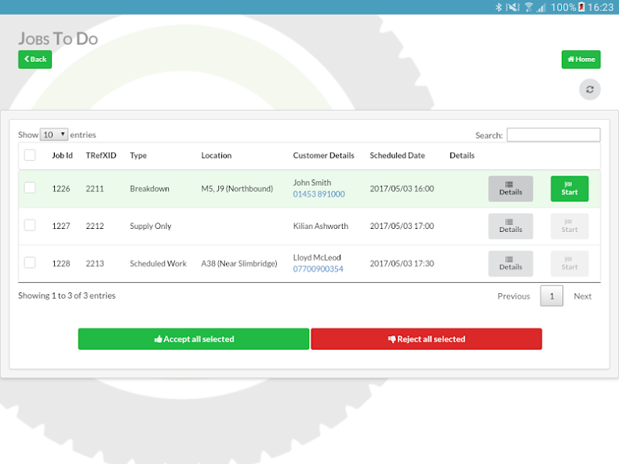Viewport: 619px width, 464px height.
Task: Click disabled Start for job 1227
Action: tap(570, 226)
